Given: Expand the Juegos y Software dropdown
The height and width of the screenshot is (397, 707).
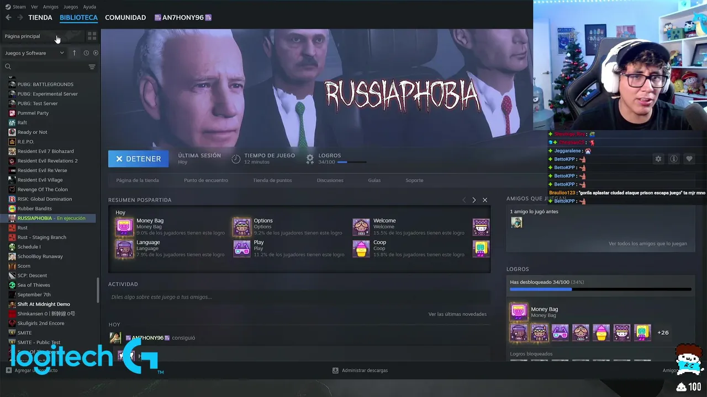Looking at the screenshot, I should coord(34,53).
